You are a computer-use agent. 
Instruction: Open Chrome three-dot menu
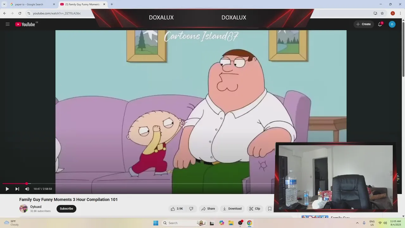[400, 13]
